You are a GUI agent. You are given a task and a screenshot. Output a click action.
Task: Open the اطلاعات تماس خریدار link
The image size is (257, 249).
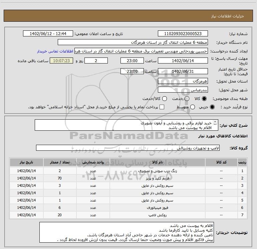55,51
